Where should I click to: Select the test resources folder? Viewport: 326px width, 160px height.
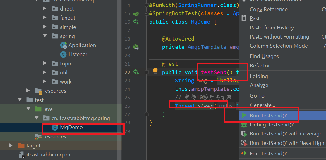(x=54, y=137)
